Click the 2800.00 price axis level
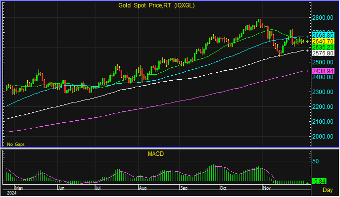The width and height of the screenshot is (340, 197). [323, 18]
